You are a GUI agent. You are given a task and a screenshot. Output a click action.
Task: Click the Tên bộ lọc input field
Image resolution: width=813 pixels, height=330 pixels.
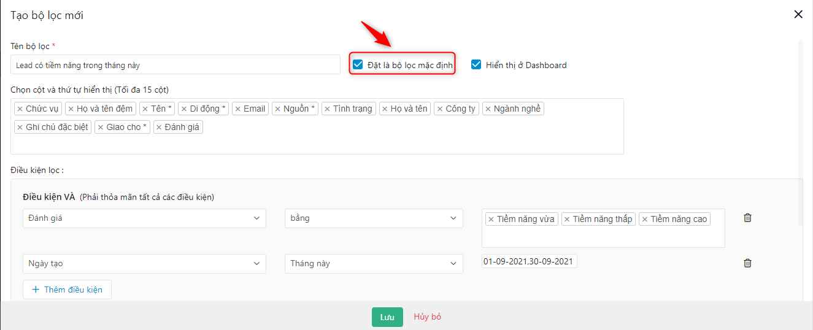pos(175,65)
